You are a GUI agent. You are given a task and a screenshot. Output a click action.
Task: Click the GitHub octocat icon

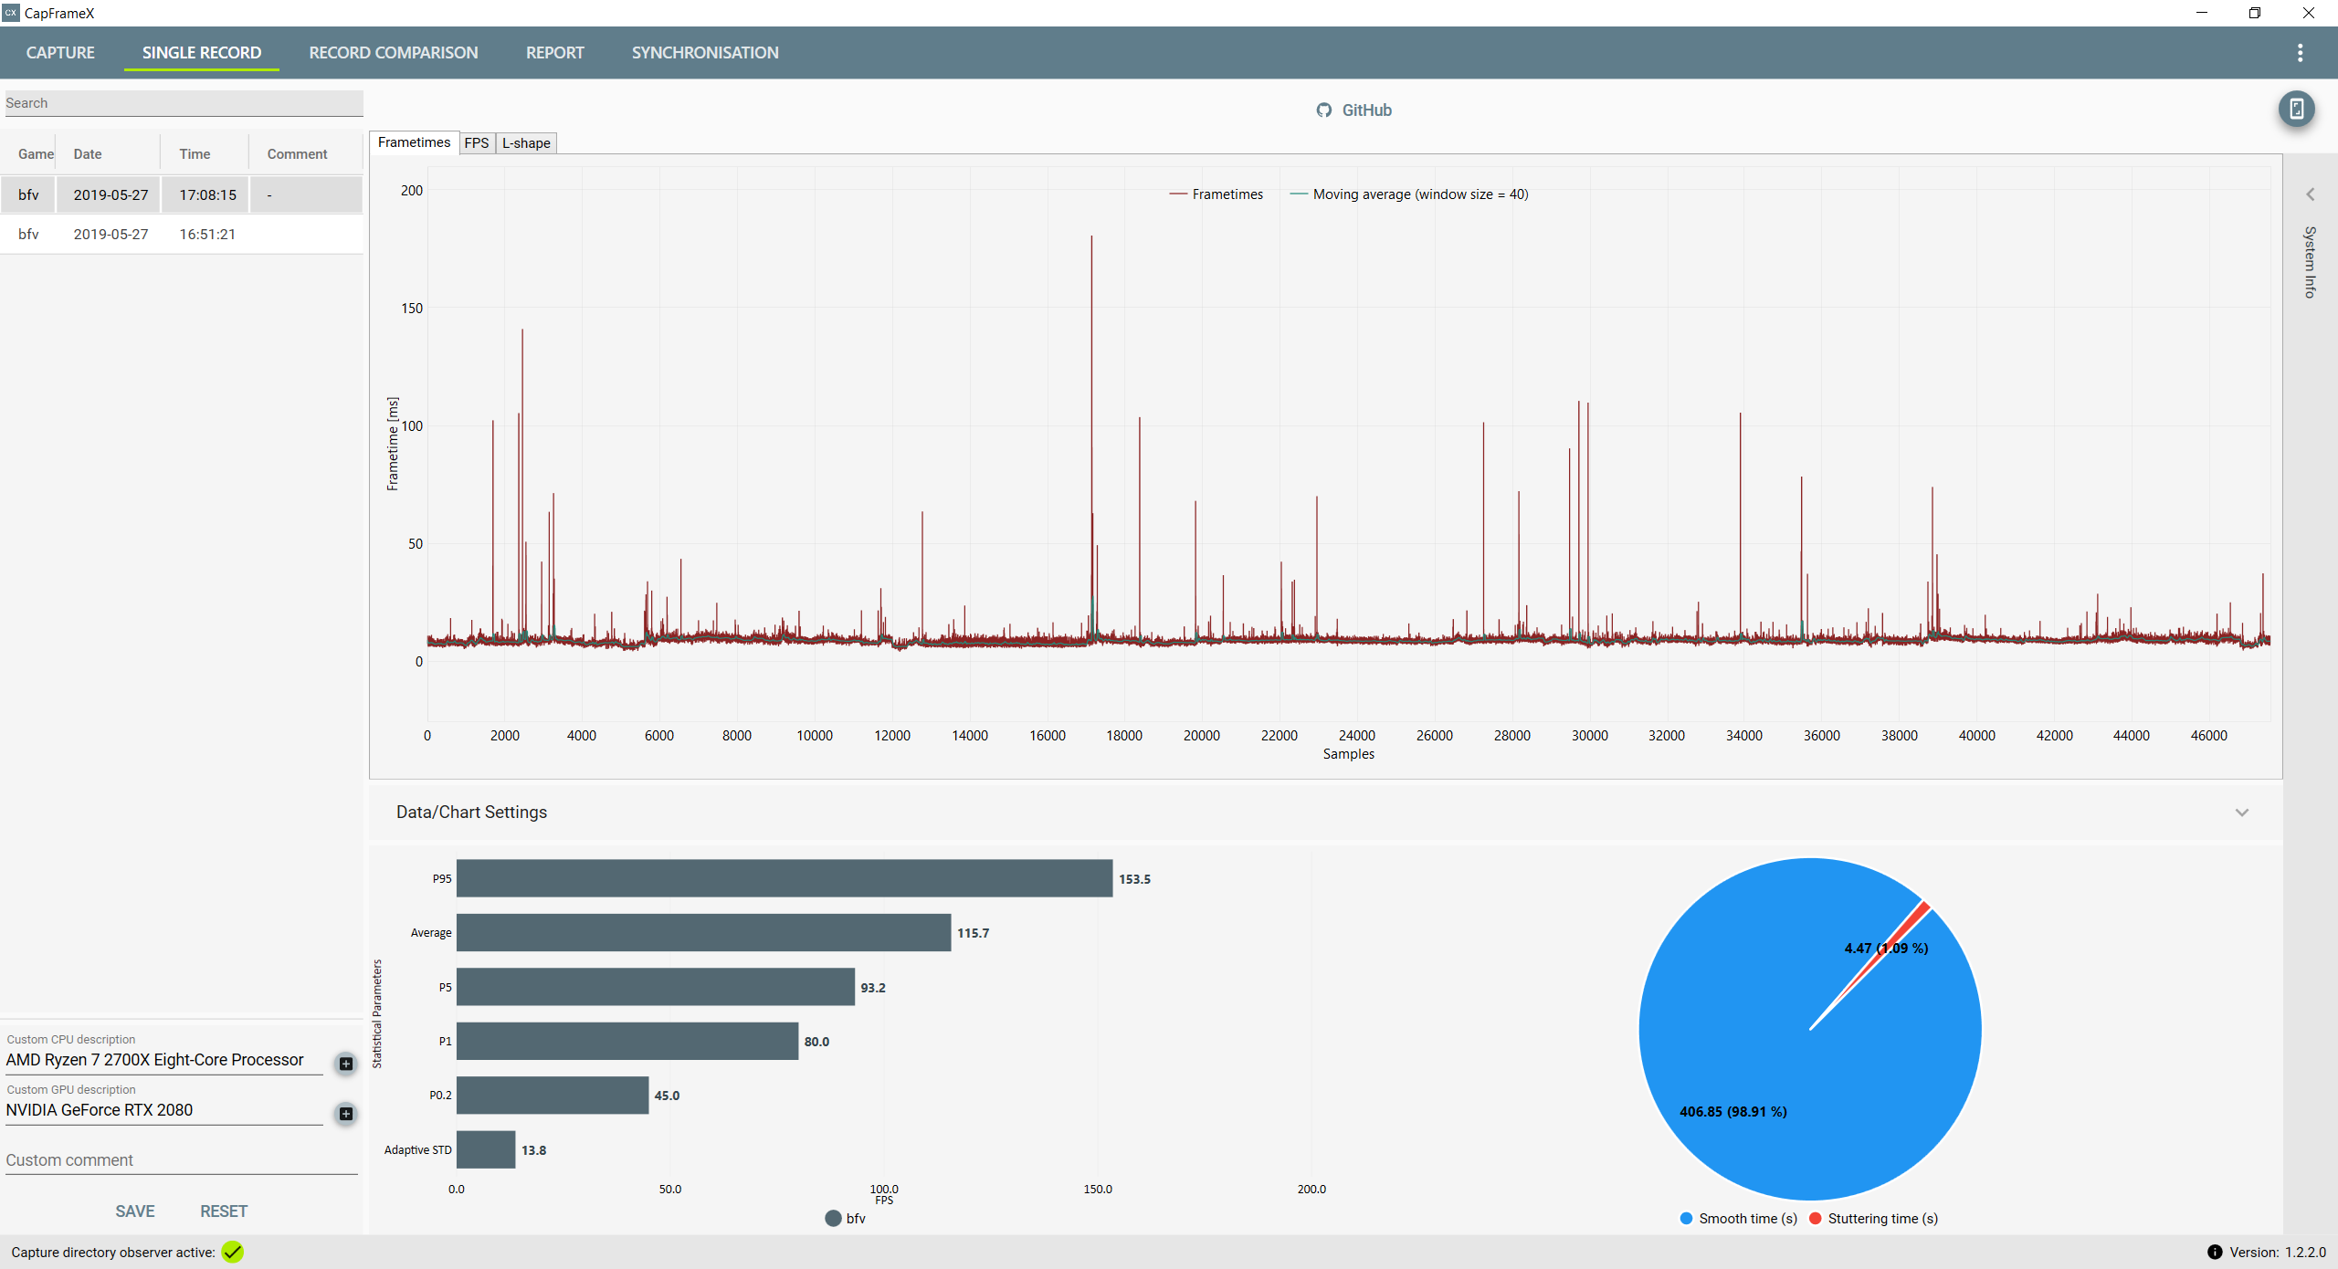pyautogui.click(x=1323, y=110)
